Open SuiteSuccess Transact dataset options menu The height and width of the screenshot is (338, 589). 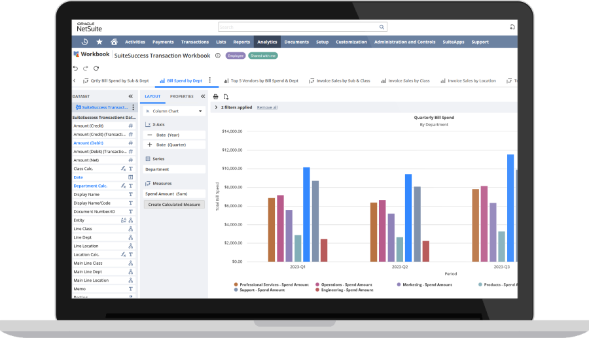click(x=133, y=107)
